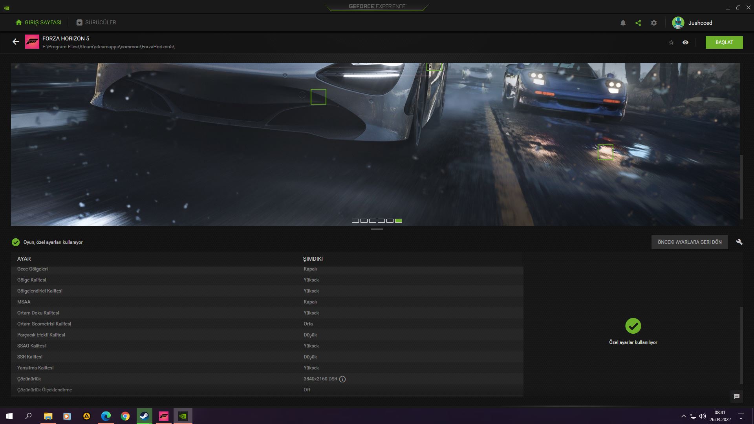The image size is (754, 424).
Task: Toggle the eye visibility icon
Action: [685, 42]
